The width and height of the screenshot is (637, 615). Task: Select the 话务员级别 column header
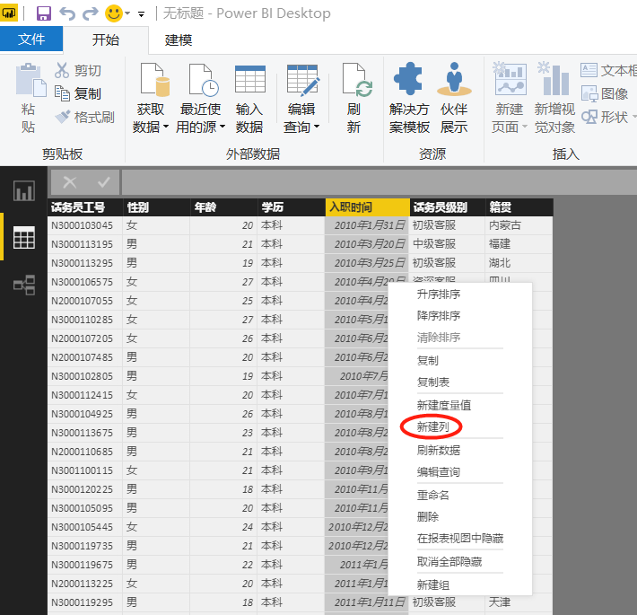[448, 207]
